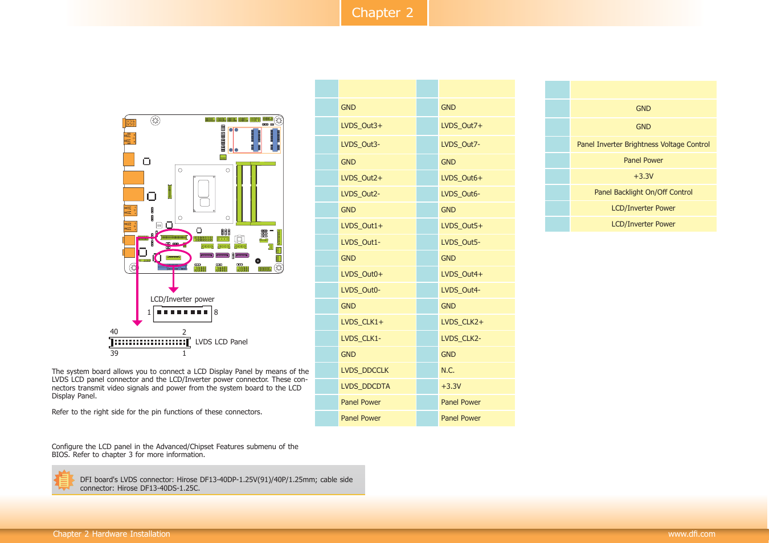Select the LVDS_CLK2- cell

coord(477,339)
